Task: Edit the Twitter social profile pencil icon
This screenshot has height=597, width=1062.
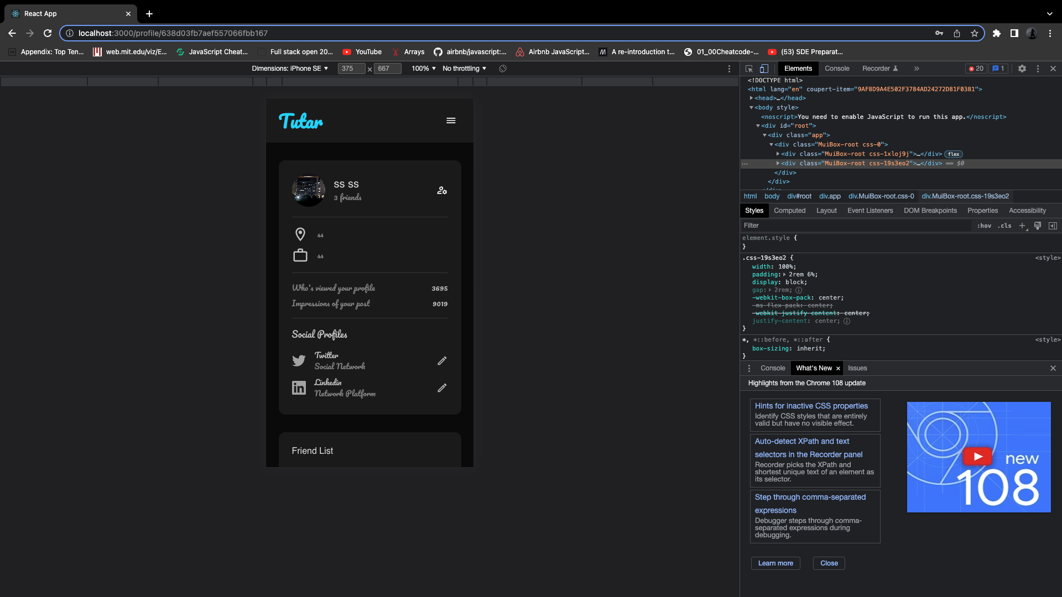Action: (442, 360)
